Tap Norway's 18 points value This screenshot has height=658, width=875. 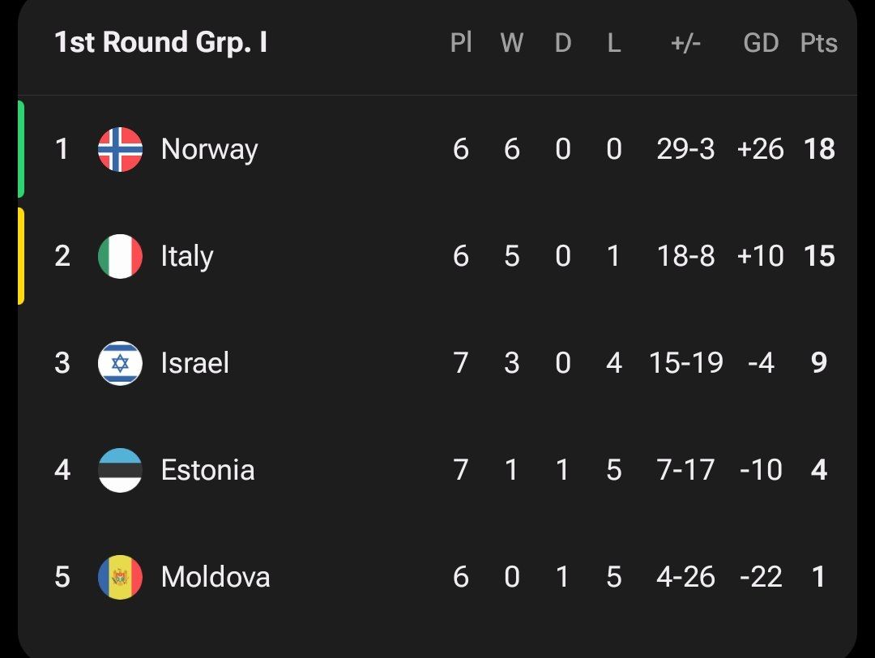point(818,149)
